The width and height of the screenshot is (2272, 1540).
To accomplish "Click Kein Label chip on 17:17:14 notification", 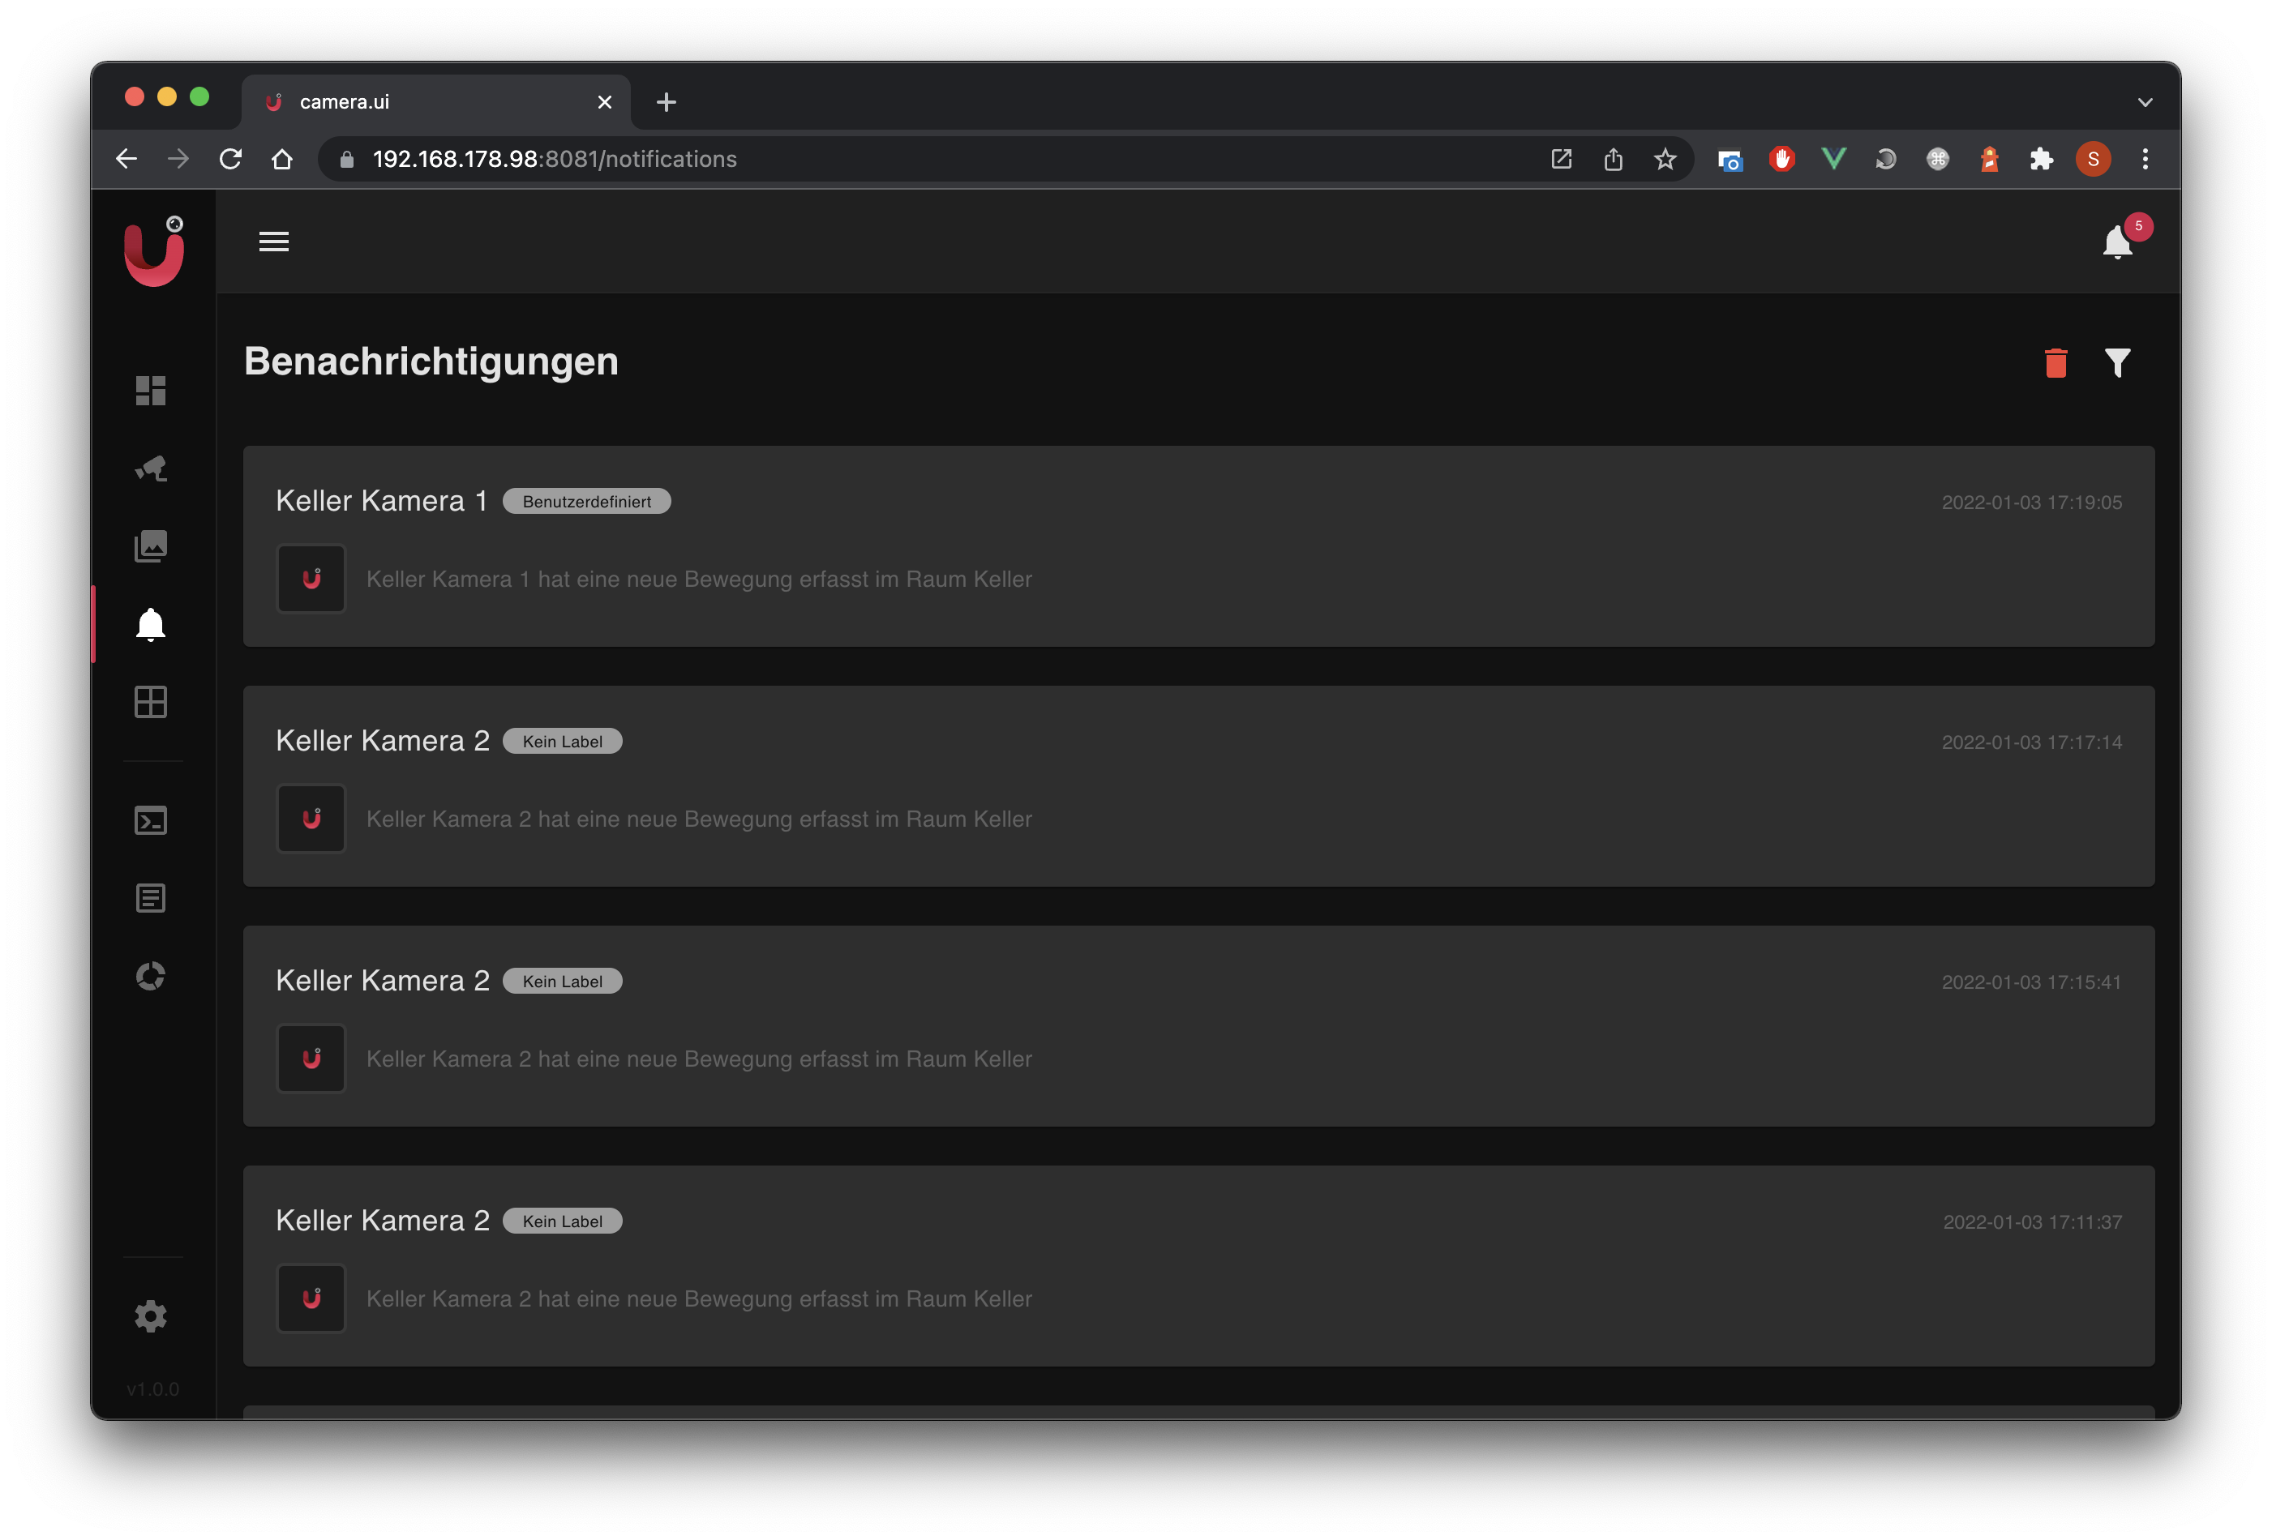I will tap(562, 742).
